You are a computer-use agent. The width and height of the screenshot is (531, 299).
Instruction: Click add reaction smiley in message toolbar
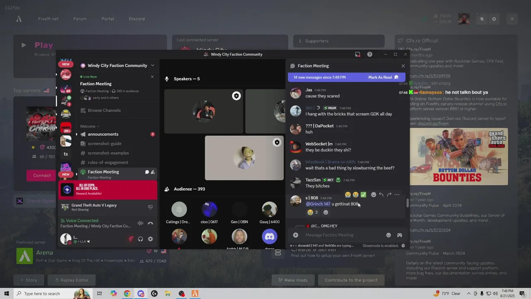coord(373,194)
